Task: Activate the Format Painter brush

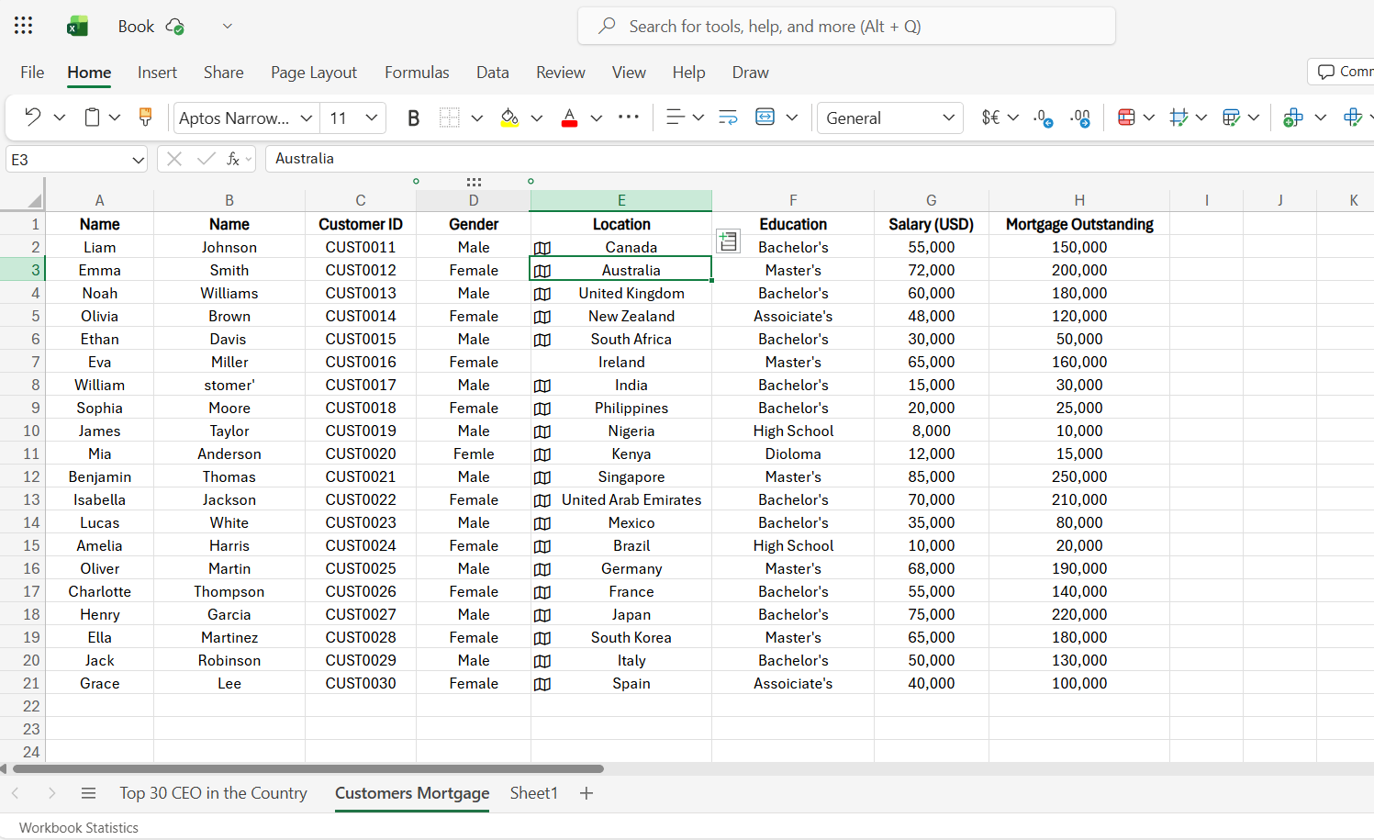Action: pyautogui.click(x=145, y=118)
